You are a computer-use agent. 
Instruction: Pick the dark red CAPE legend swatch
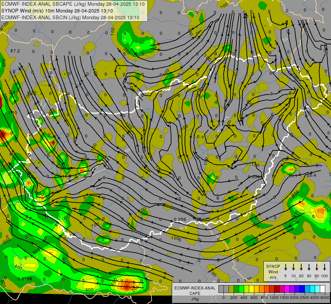click(277, 289)
